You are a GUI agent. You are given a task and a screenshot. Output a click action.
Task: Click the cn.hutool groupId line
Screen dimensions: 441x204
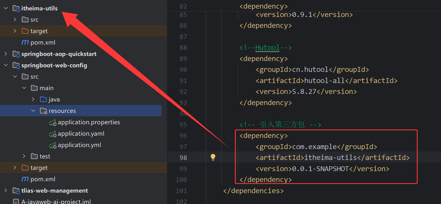(312, 69)
